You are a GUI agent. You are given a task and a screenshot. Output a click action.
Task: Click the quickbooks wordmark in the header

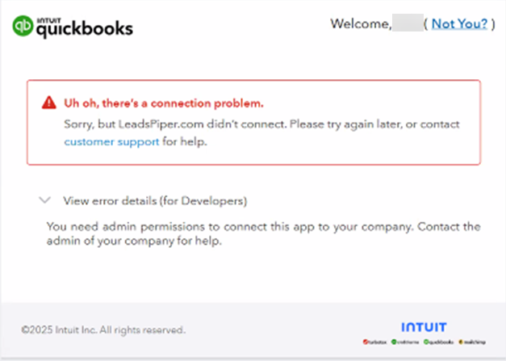tap(85, 28)
